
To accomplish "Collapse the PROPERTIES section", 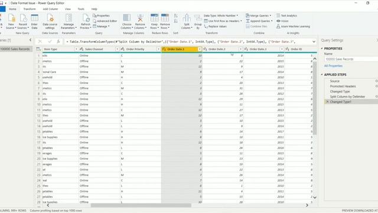I will pos(322,49).
